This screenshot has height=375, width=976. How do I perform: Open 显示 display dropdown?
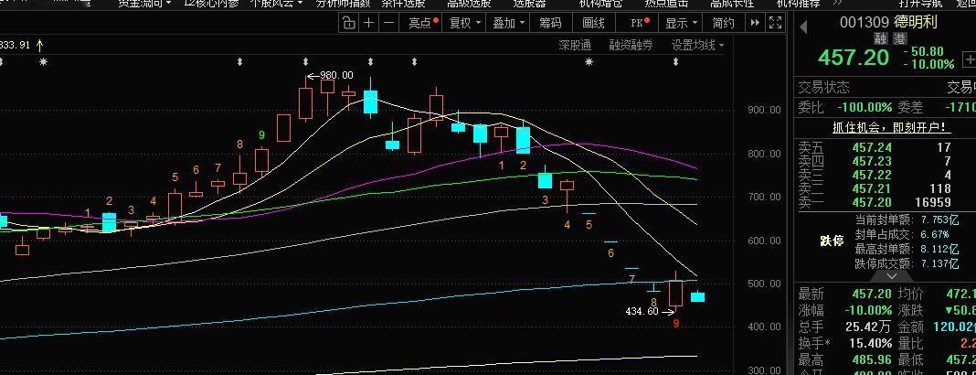tap(681, 23)
